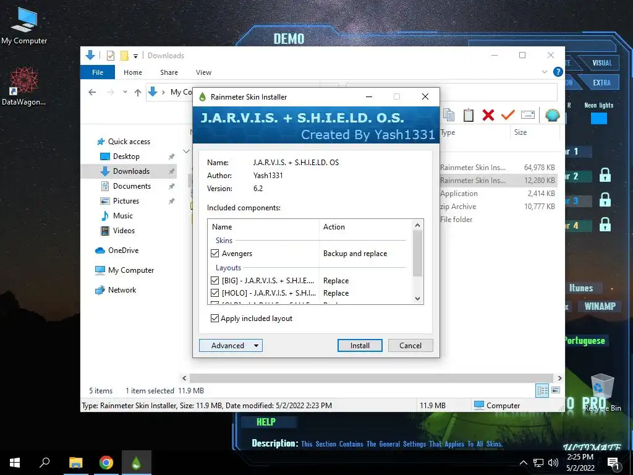Open OneDrive in navigation pane
The height and width of the screenshot is (475, 633).
(123, 250)
